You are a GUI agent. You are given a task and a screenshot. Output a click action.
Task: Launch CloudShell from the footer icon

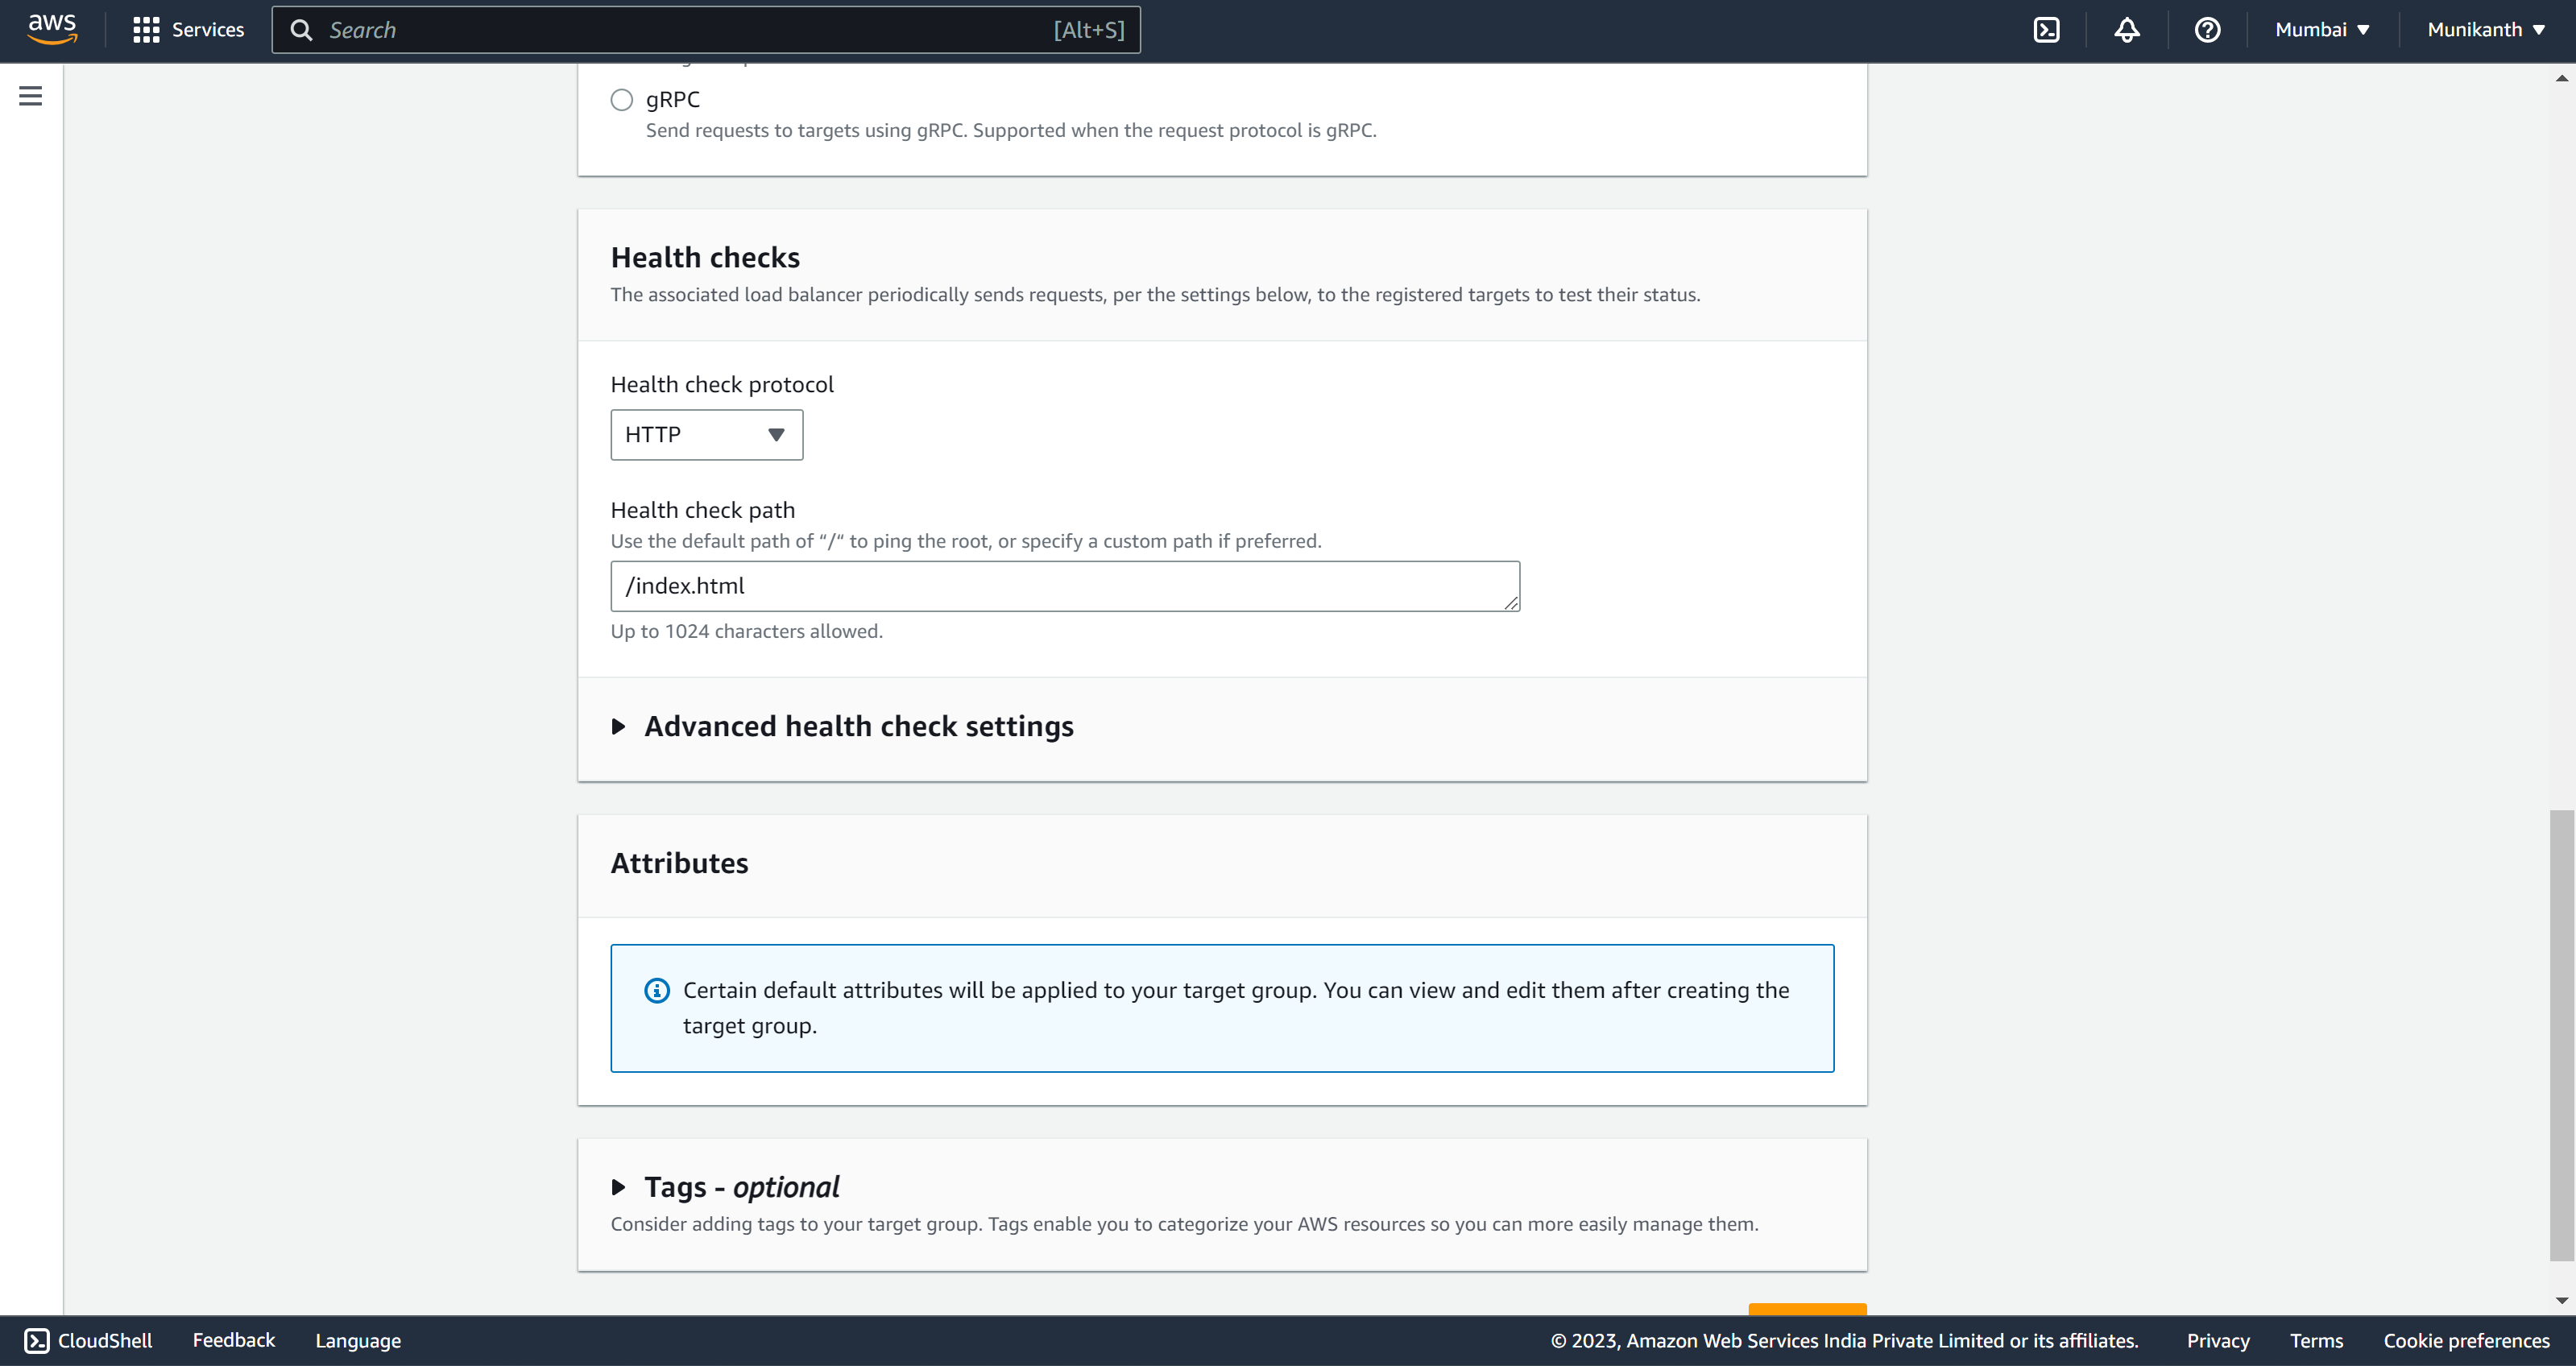[37, 1340]
